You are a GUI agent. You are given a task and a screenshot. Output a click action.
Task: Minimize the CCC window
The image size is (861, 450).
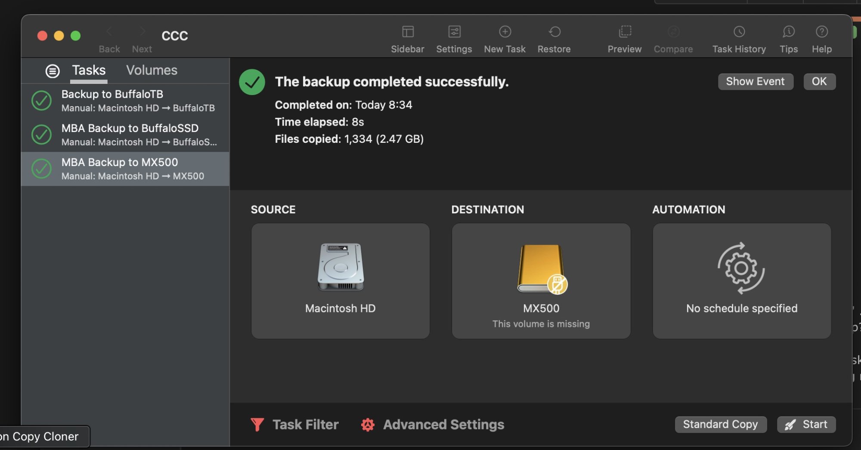click(x=59, y=36)
